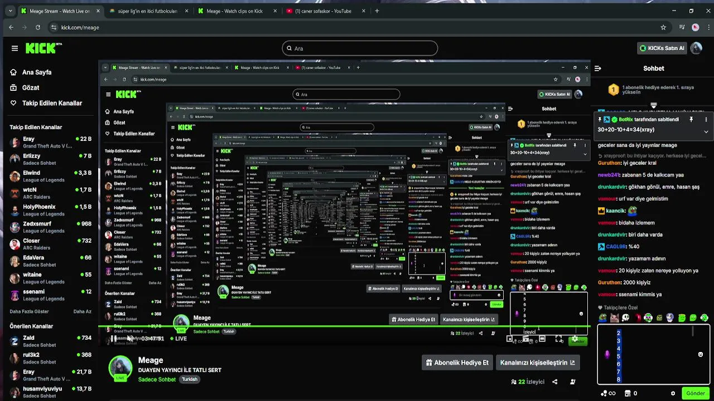Click the purple microphone icon in chat box
This screenshot has width=714, height=401.
tap(607, 354)
